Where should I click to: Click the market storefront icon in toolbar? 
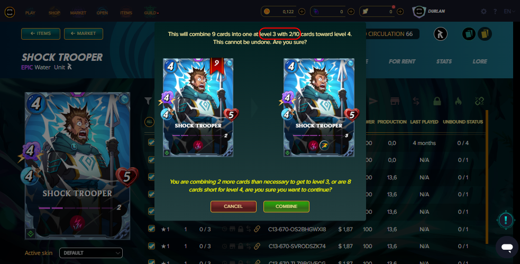coord(395,101)
